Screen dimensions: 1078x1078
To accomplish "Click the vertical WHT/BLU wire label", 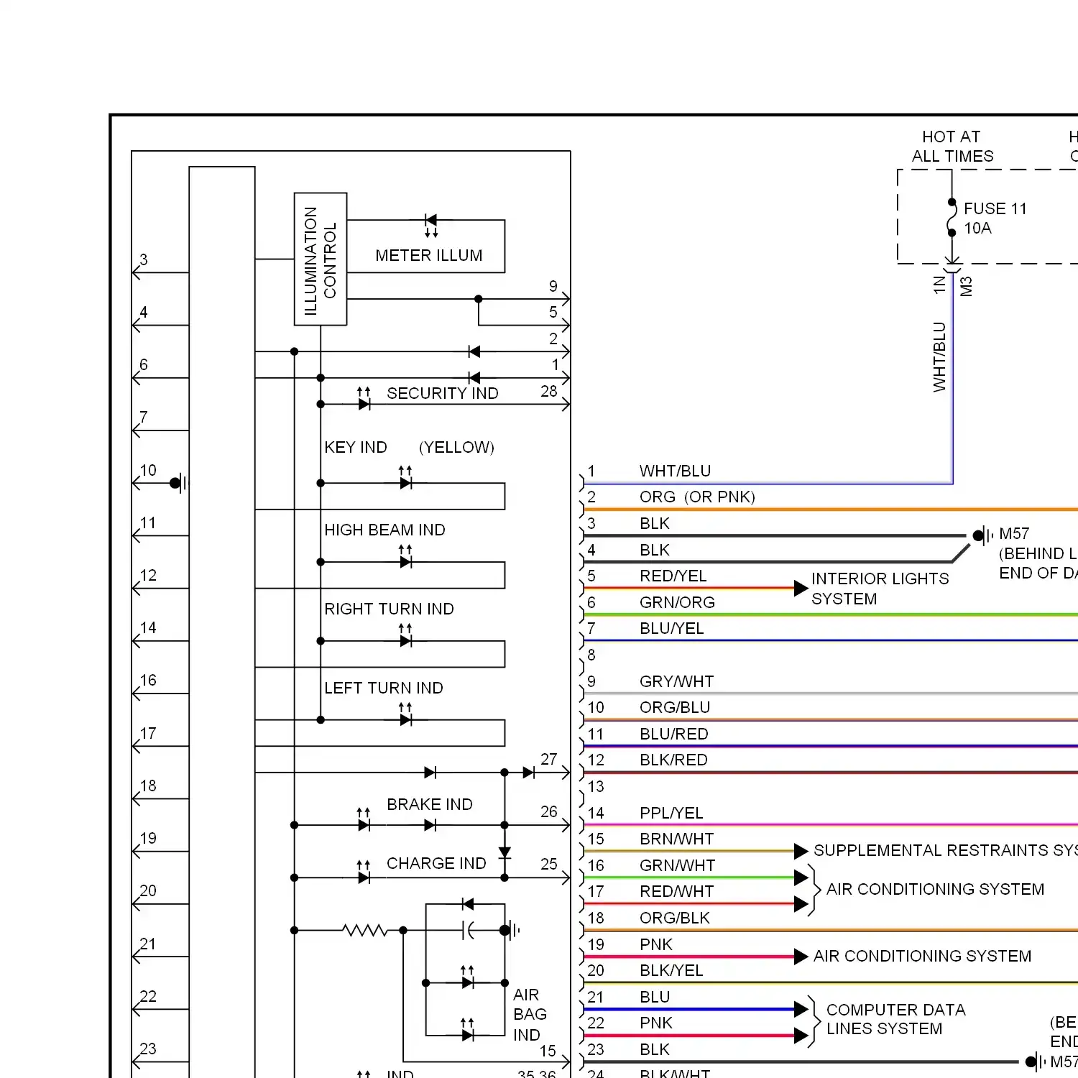I will click(939, 357).
